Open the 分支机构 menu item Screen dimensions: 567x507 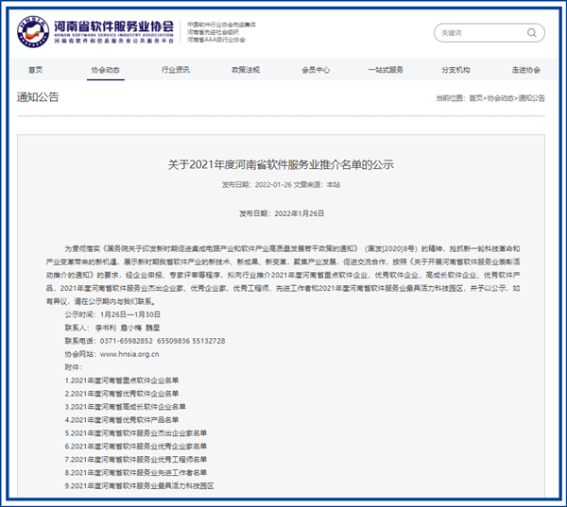point(455,70)
